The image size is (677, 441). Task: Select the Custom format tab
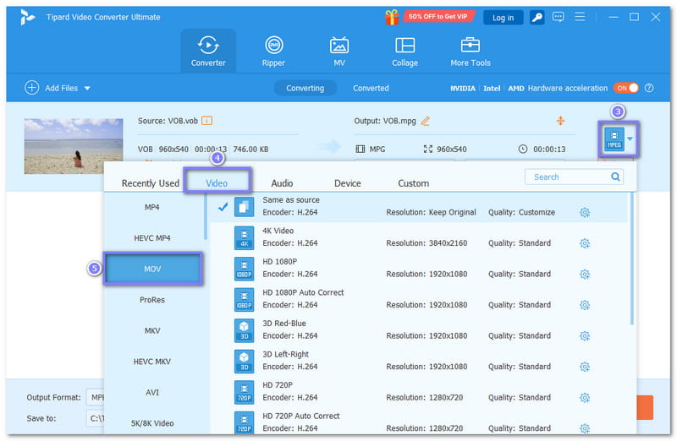413,183
